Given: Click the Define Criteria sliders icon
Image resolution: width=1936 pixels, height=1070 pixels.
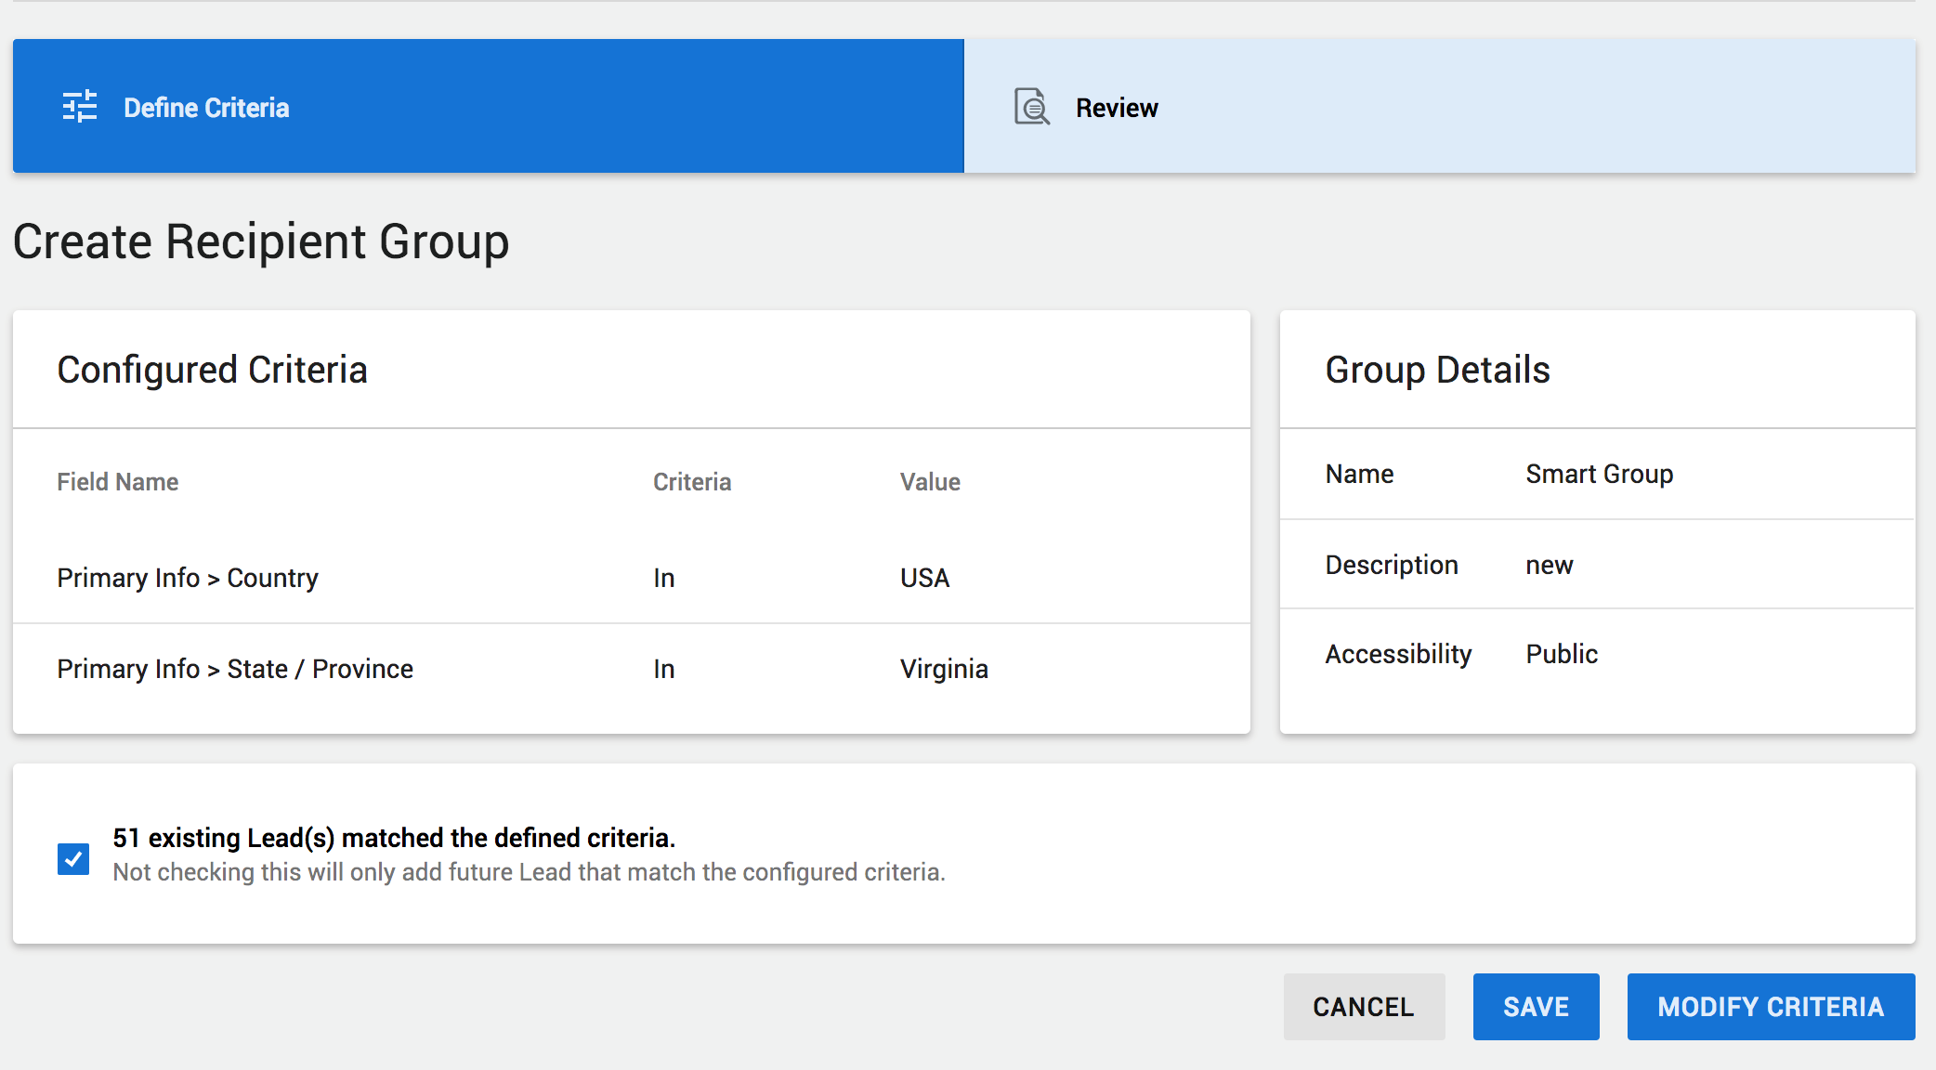Looking at the screenshot, I should (80, 107).
